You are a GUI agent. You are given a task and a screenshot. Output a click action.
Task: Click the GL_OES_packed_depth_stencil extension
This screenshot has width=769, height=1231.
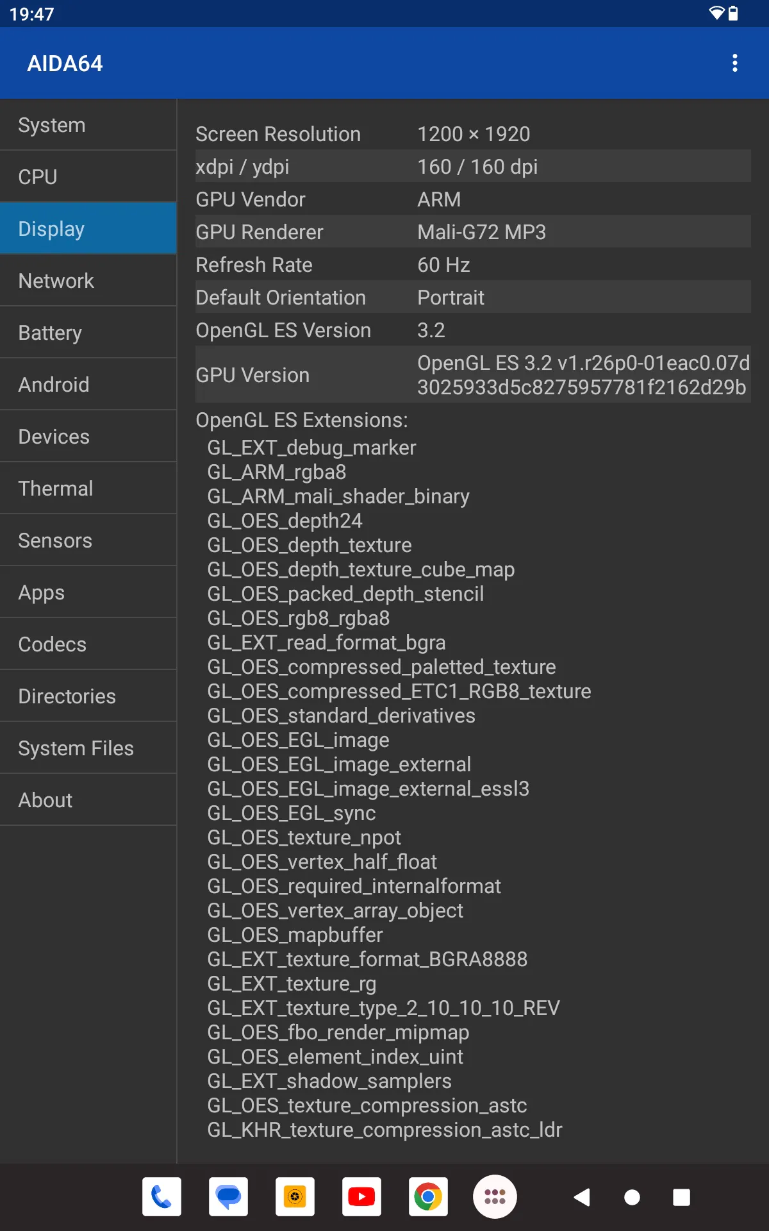click(x=345, y=594)
